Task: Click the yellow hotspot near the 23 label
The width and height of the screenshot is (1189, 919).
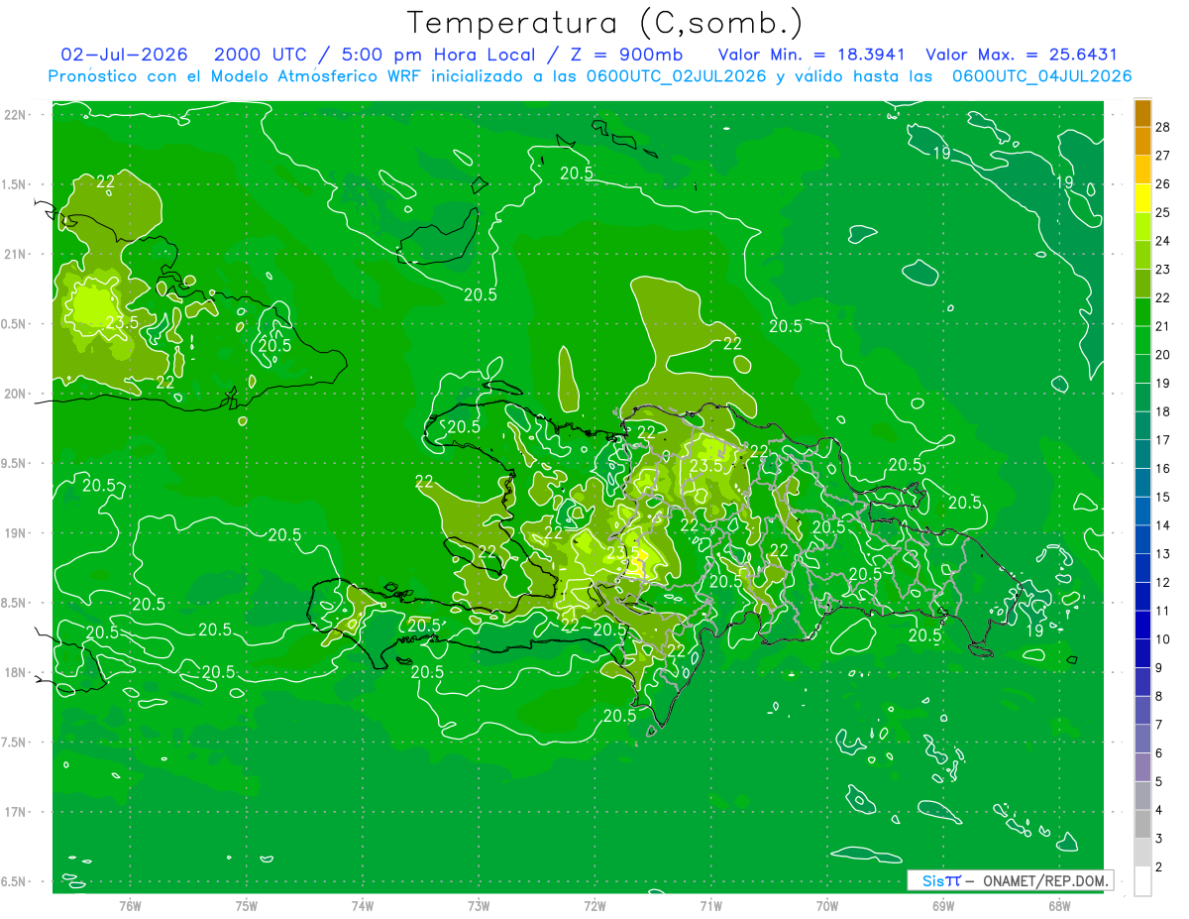Action: pyautogui.click(x=641, y=557)
